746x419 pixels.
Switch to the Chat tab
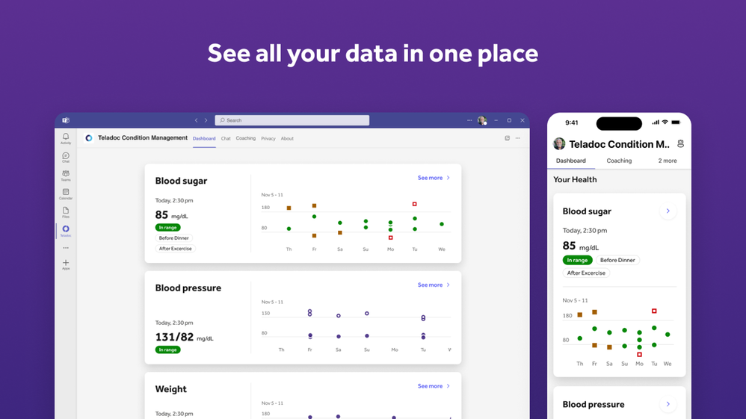226,138
